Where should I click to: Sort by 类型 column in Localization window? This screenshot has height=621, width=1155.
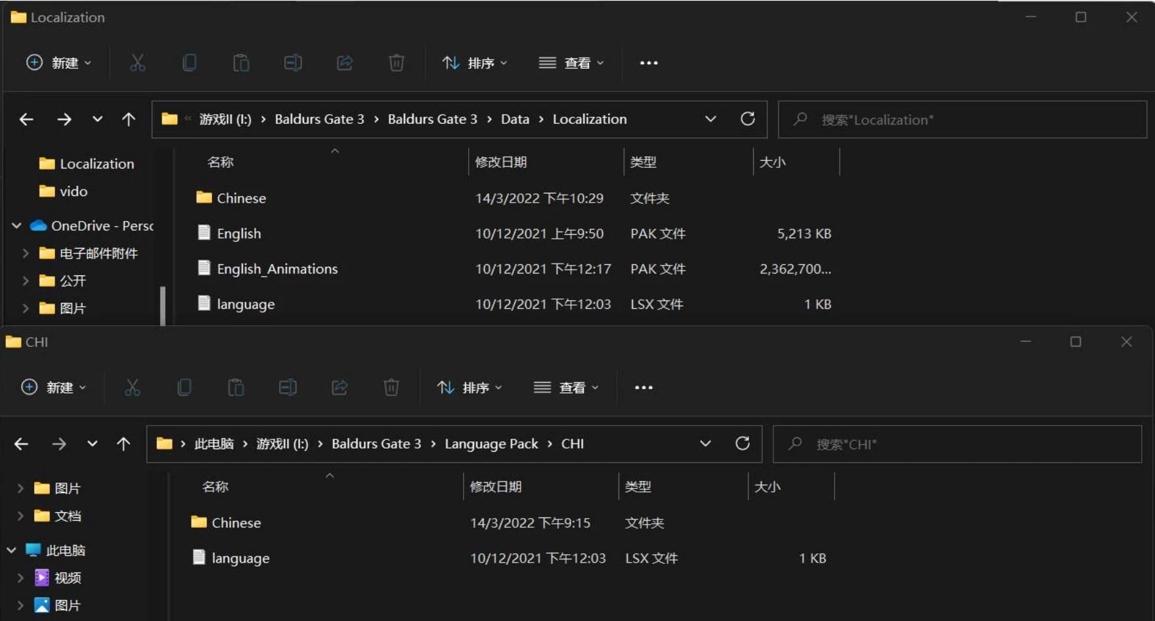coord(643,162)
